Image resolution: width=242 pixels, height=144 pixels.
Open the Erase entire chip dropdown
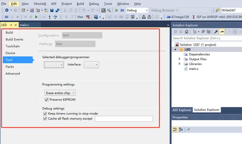pyautogui.click(x=60, y=93)
